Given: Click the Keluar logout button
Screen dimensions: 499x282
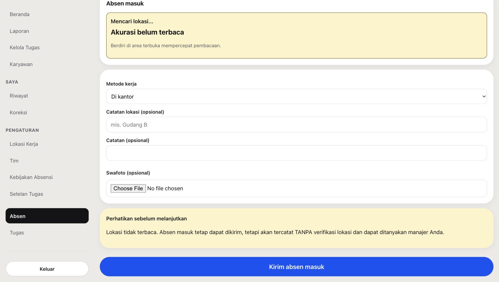Looking at the screenshot, I should tap(47, 269).
